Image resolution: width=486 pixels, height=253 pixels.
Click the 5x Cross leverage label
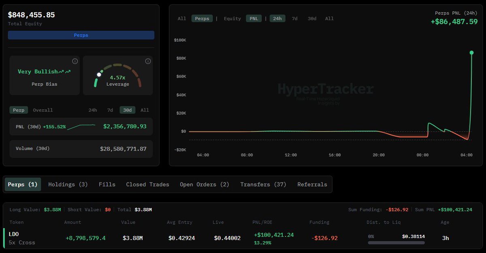tap(22, 242)
